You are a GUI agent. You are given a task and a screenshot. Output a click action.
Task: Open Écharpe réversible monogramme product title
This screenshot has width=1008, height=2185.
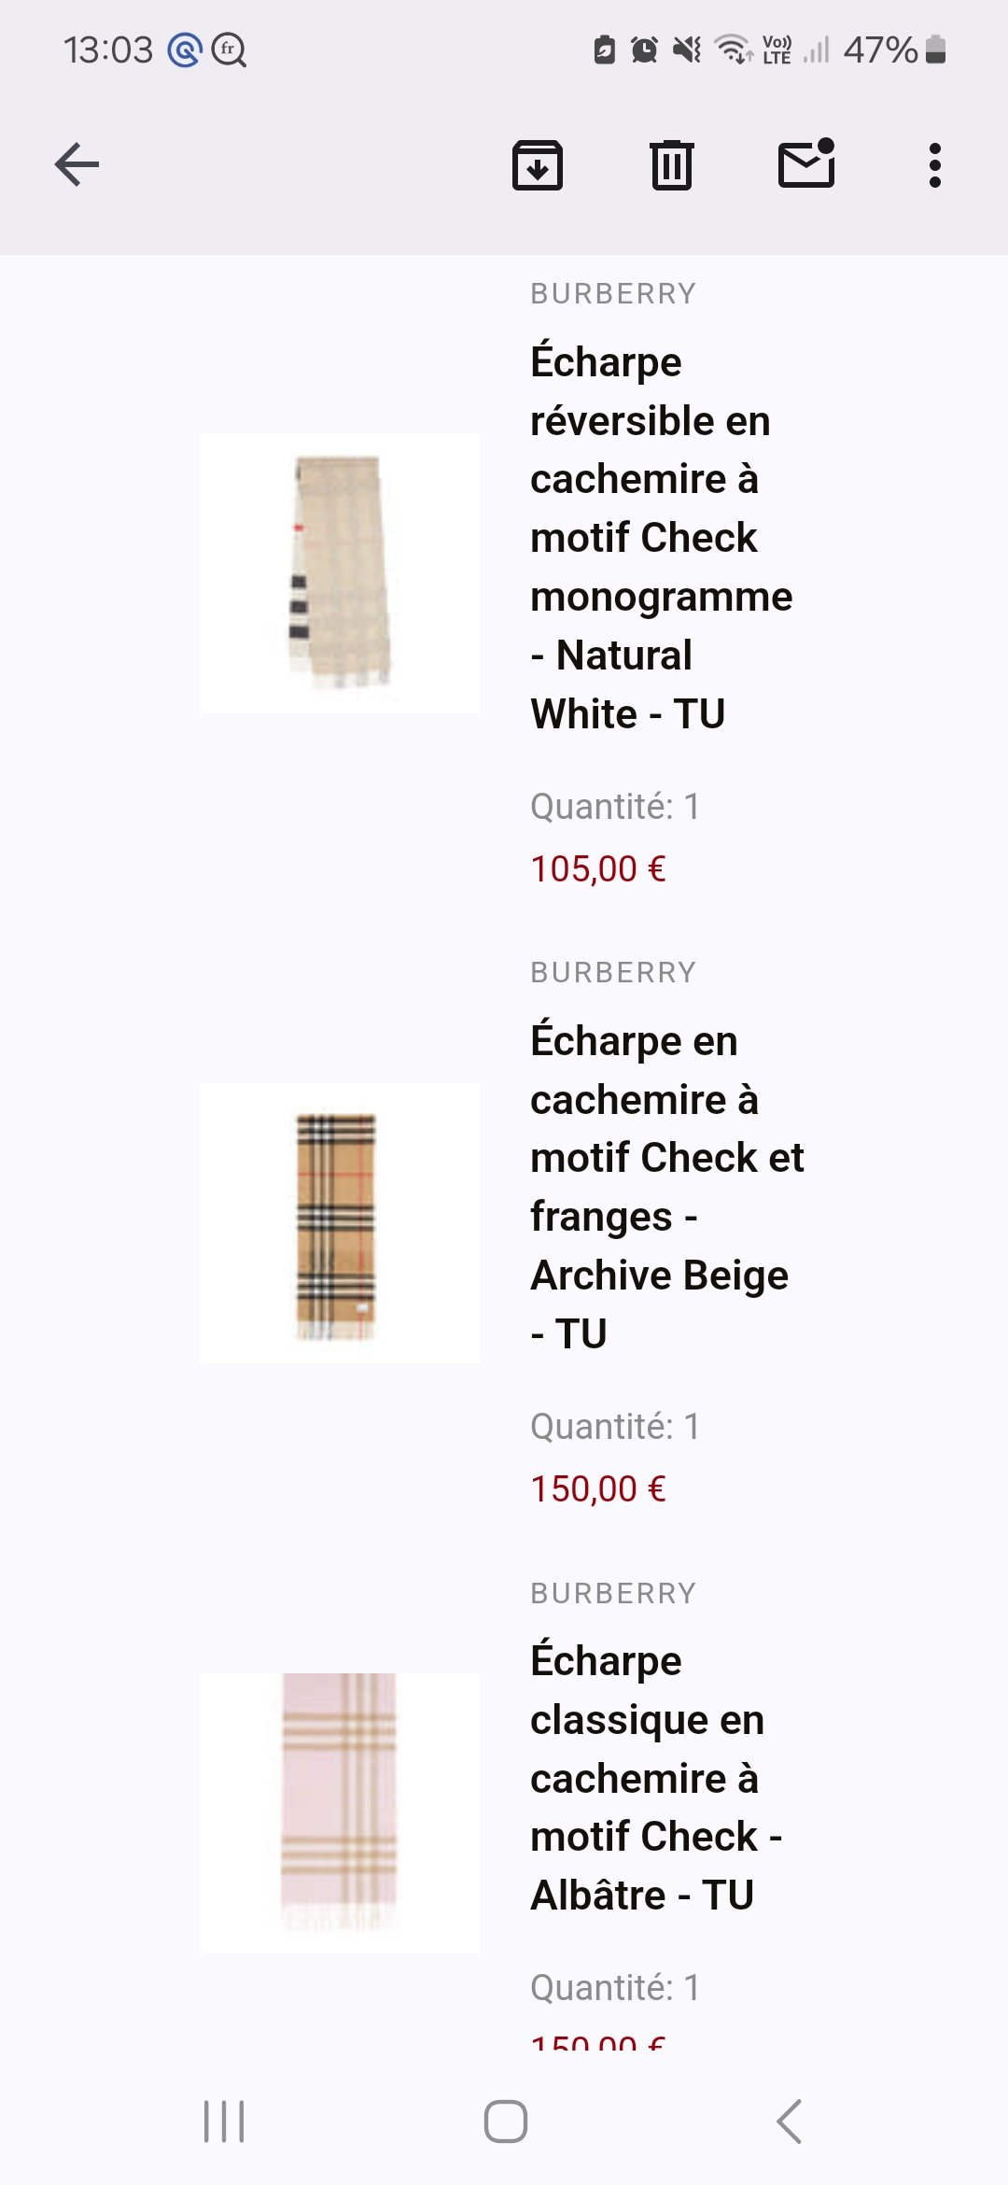[x=661, y=537]
